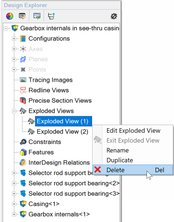
Task: Click the Precise Section Views icon
Action: [23, 100]
